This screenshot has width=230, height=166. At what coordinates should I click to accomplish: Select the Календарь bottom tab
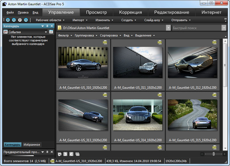pyautogui.click(x=12, y=145)
